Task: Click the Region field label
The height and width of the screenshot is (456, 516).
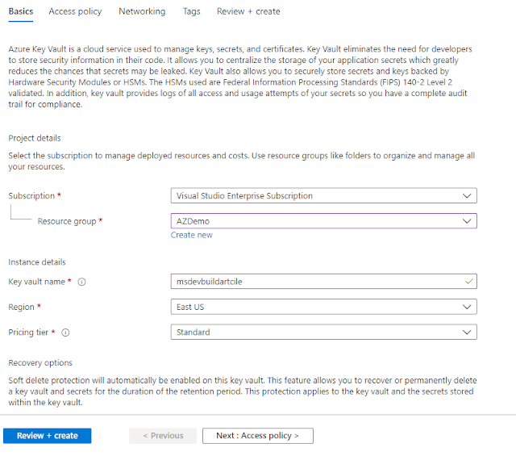Action: [x=22, y=307]
